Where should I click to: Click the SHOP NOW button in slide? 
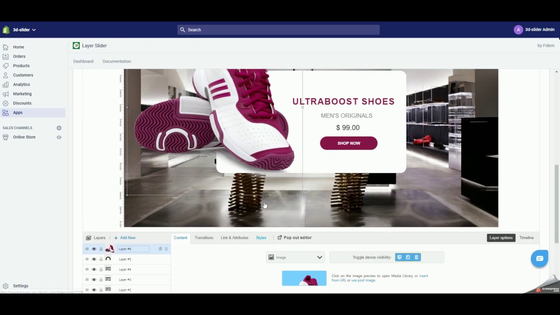349,143
